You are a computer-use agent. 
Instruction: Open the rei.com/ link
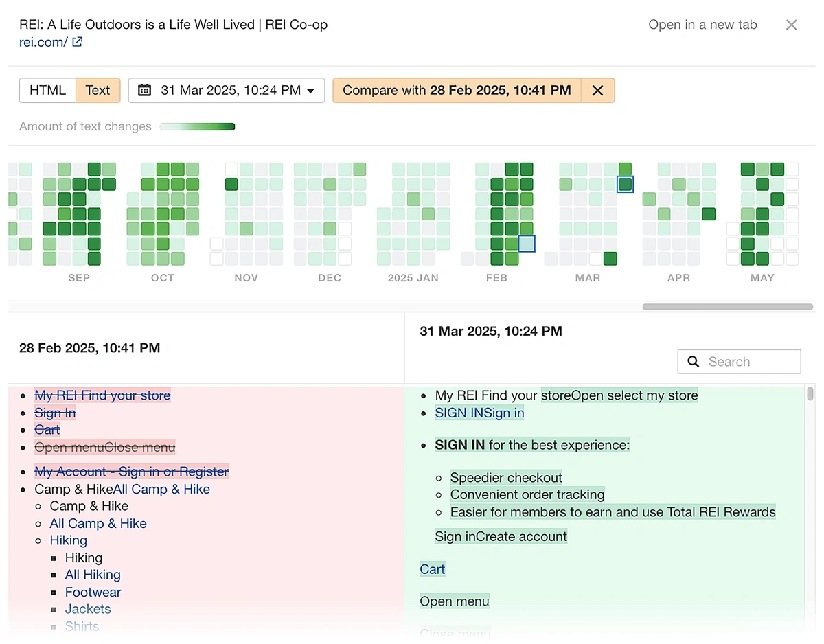[x=43, y=42]
